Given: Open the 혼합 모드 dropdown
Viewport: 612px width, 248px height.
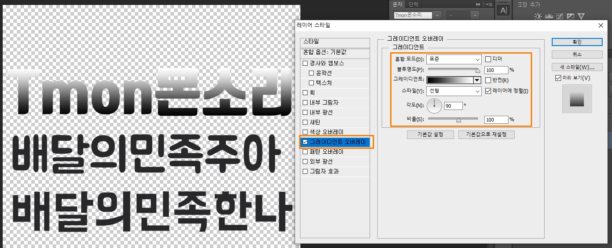Looking at the screenshot, I should click(454, 59).
